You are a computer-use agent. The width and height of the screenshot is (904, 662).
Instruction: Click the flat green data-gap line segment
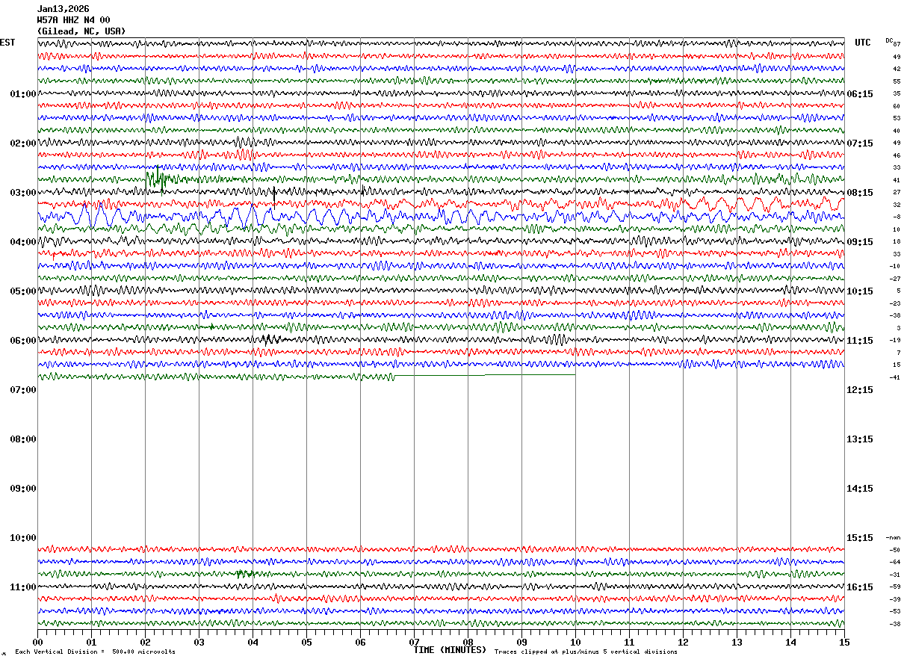[x=485, y=375]
